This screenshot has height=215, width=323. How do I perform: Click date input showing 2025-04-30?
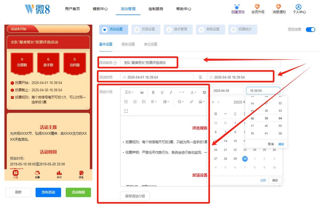click(x=227, y=91)
